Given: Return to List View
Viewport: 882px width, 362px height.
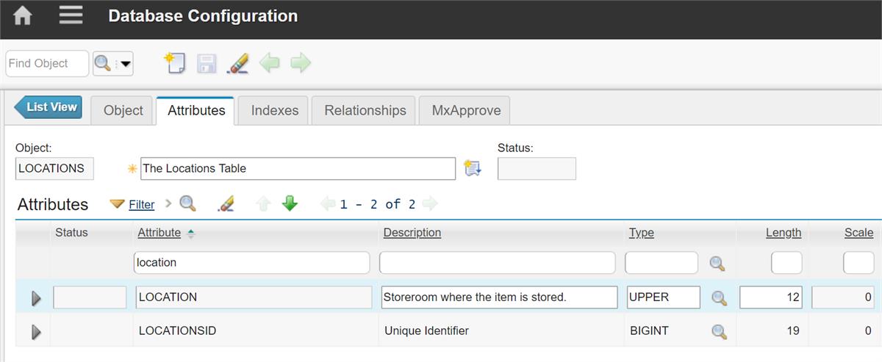Looking at the screenshot, I should [48, 107].
